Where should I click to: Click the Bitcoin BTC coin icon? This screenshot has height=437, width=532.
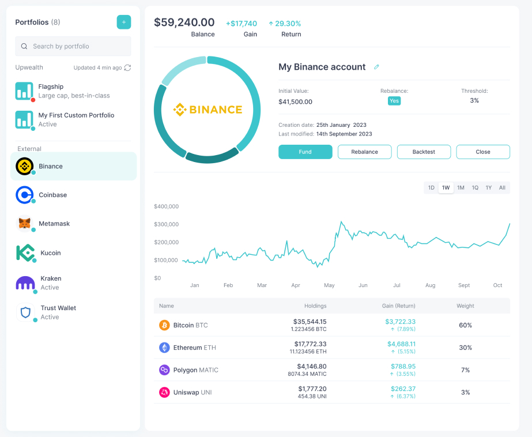163,325
